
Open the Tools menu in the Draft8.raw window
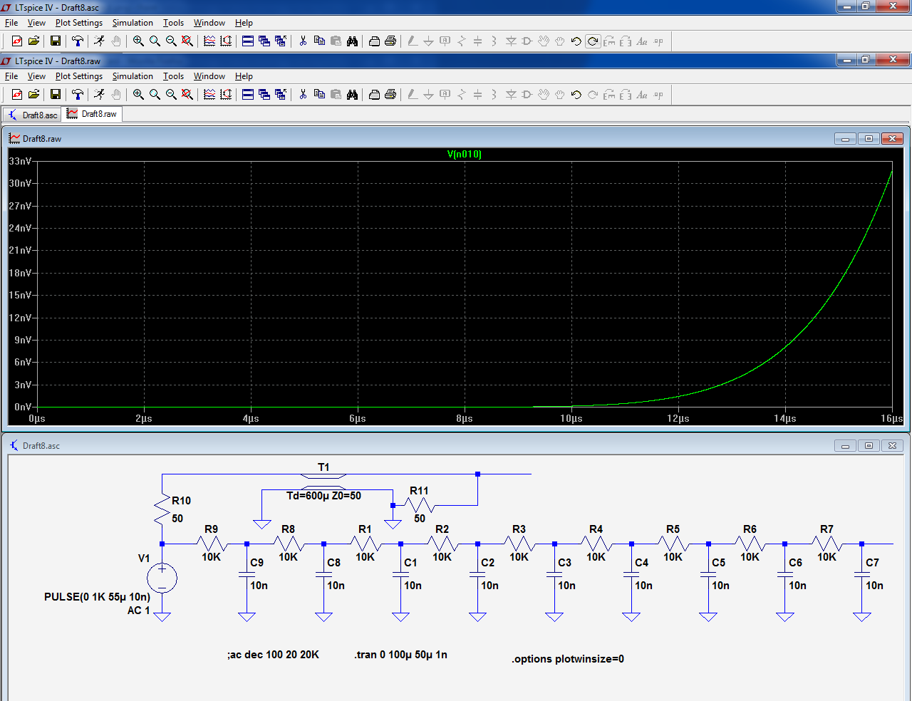tap(173, 76)
